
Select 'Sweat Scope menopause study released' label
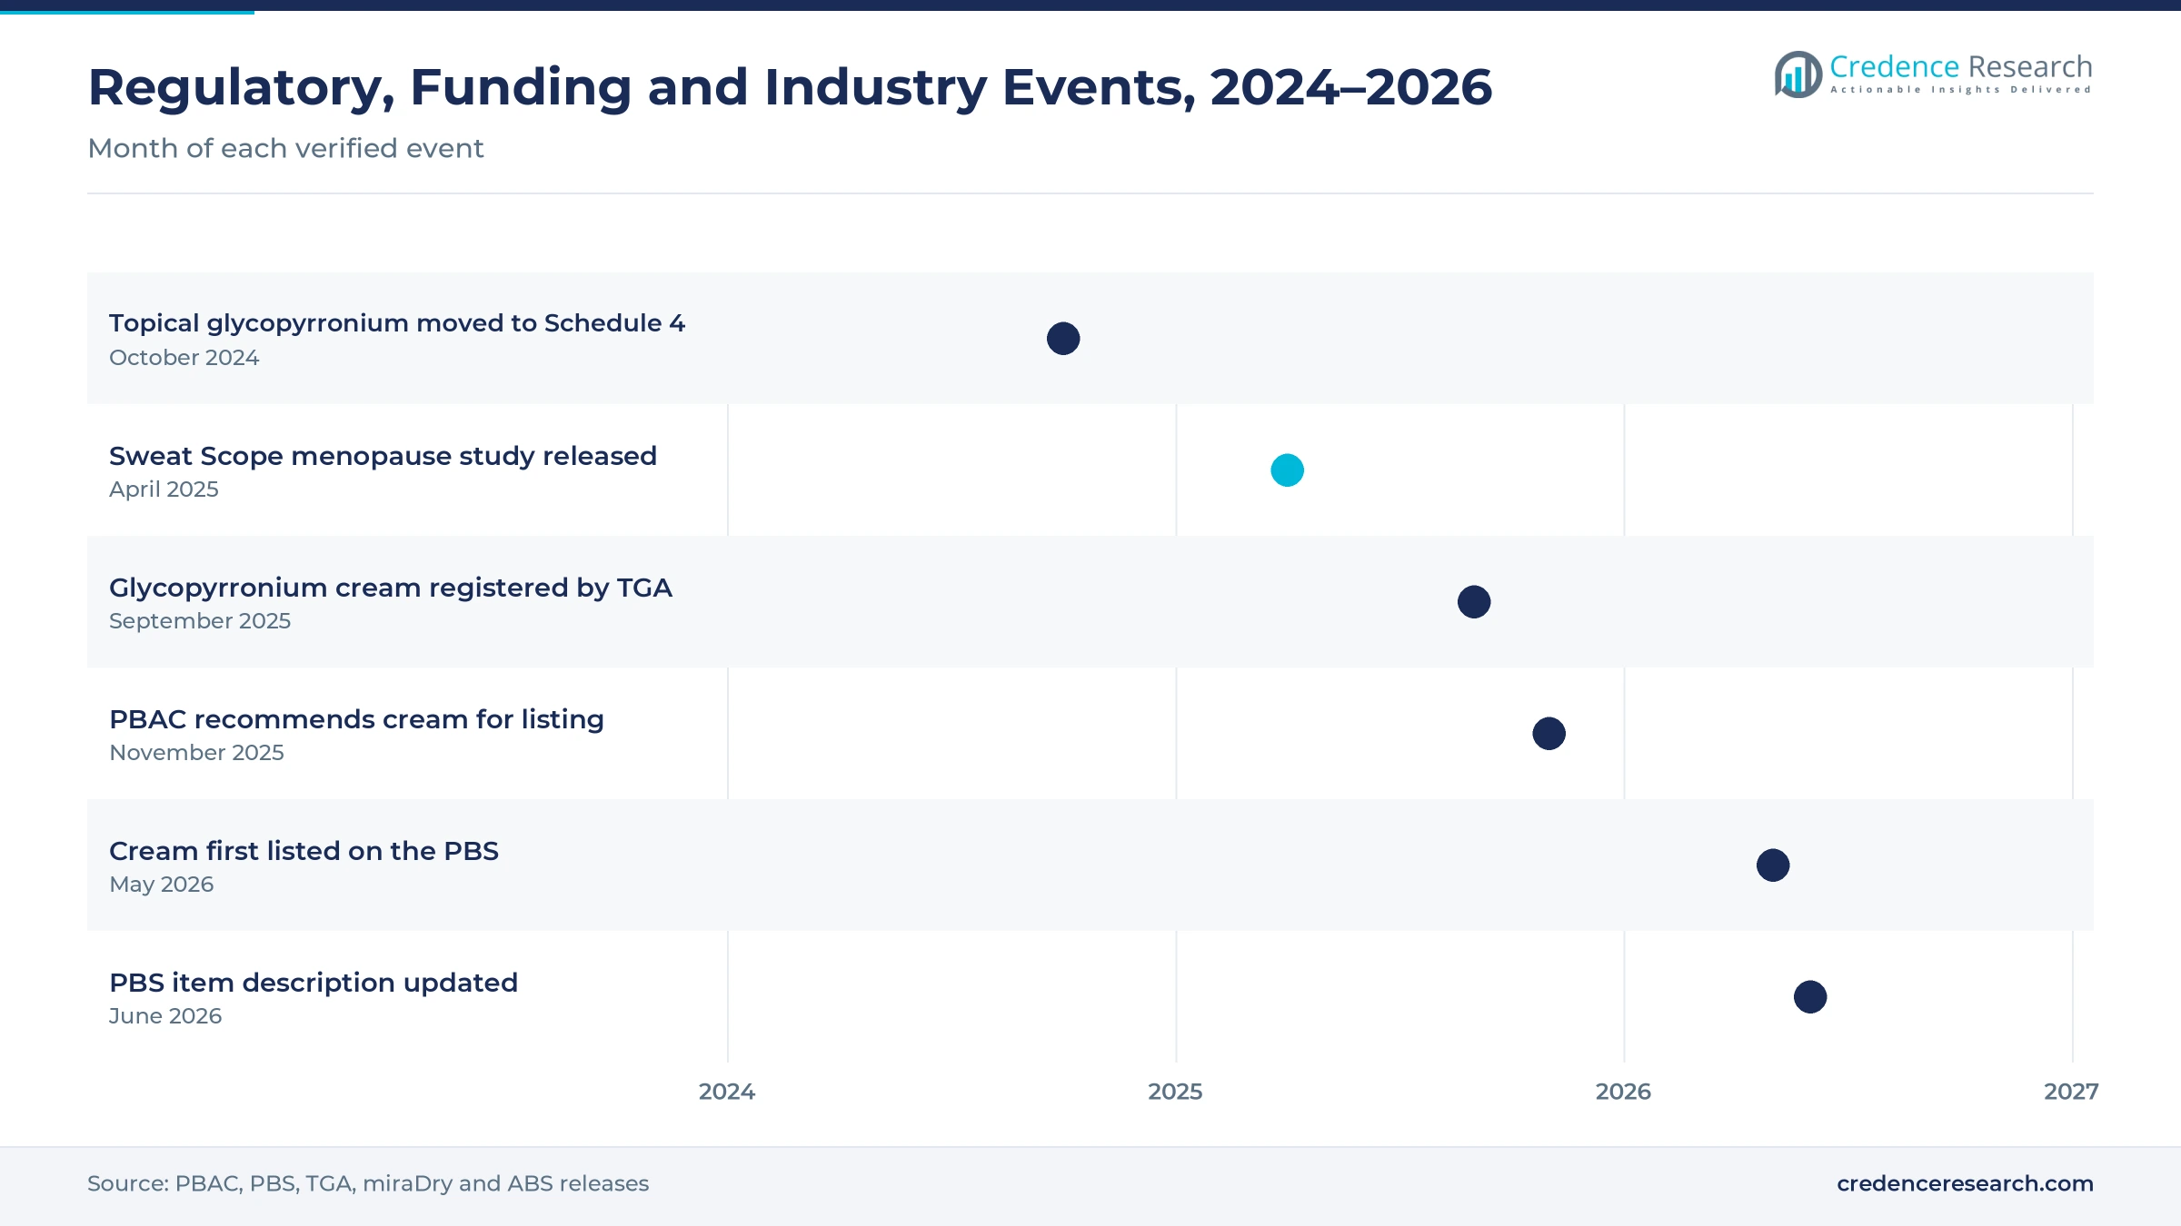383,456
